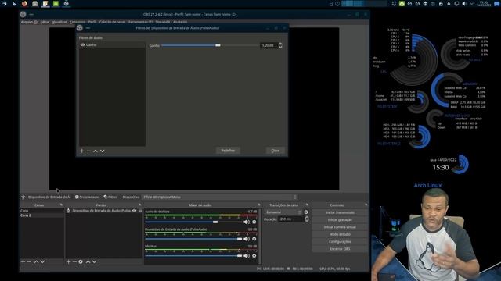Pop out the Controles dock panel icon

(366, 205)
